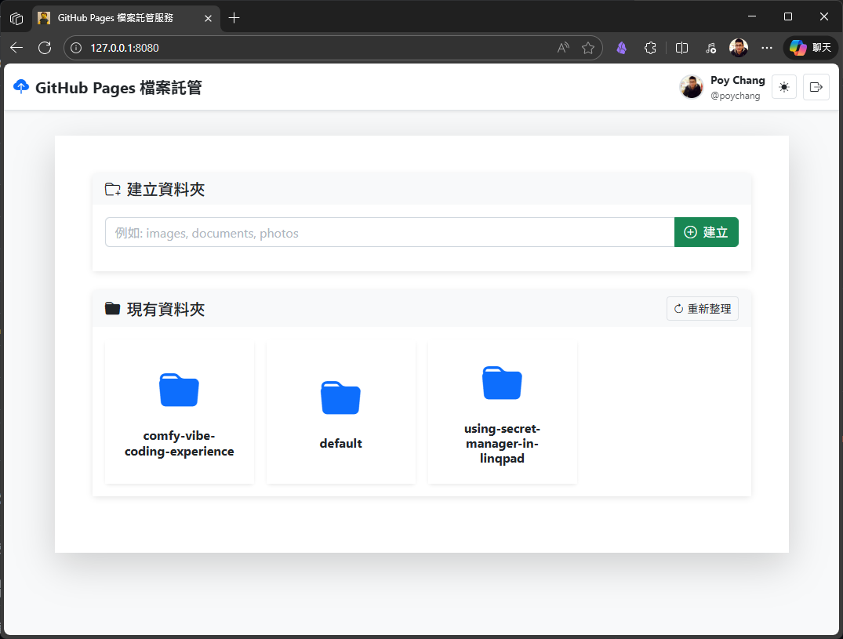Open the browser settings ellipsis menu

click(767, 48)
